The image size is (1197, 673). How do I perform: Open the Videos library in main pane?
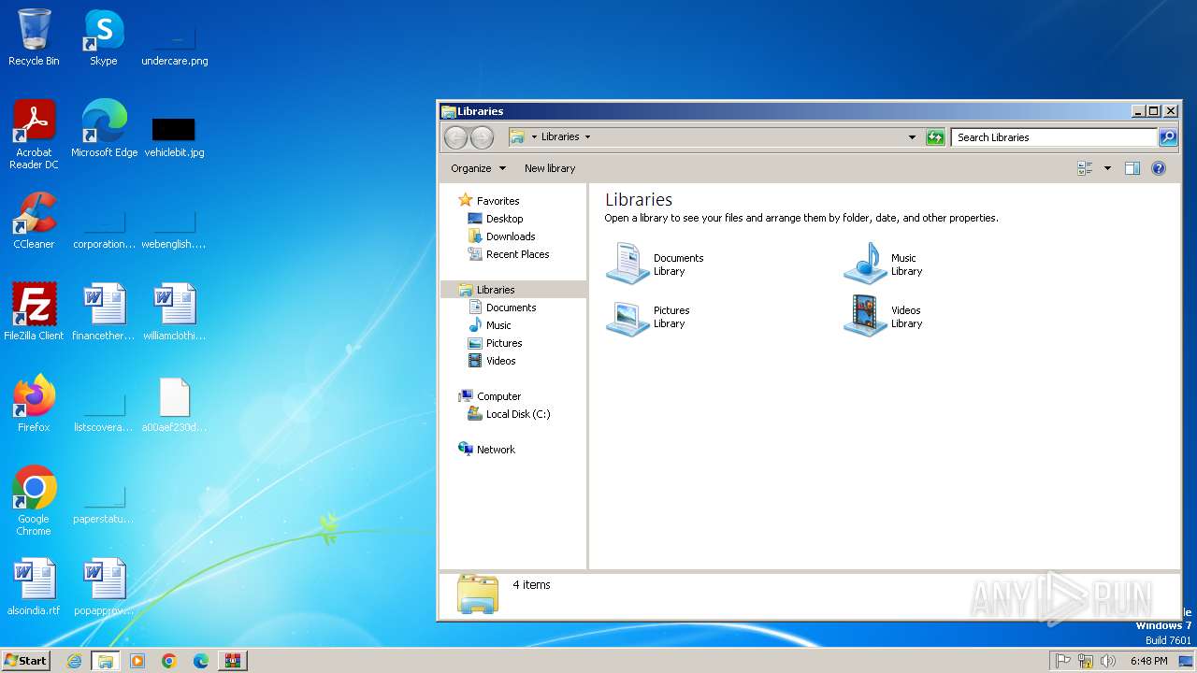coord(884,317)
